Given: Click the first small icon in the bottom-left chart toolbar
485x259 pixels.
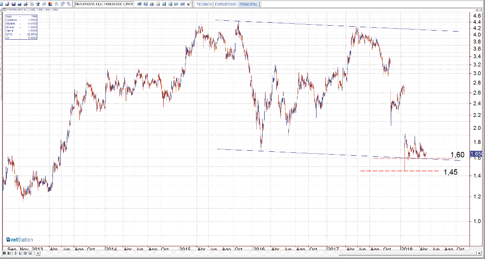Looking at the screenshot, I should click(4, 253).
